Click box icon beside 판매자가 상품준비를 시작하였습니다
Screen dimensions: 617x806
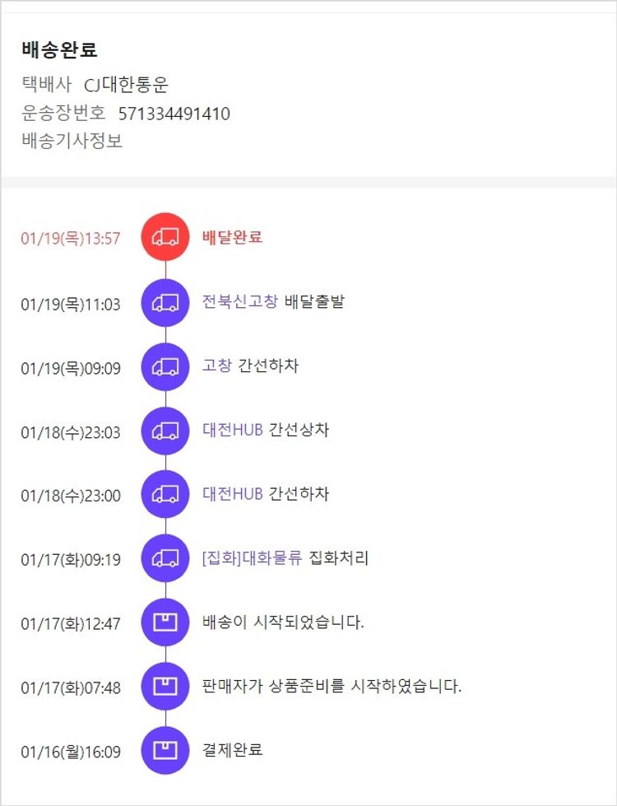coord(165,687)
